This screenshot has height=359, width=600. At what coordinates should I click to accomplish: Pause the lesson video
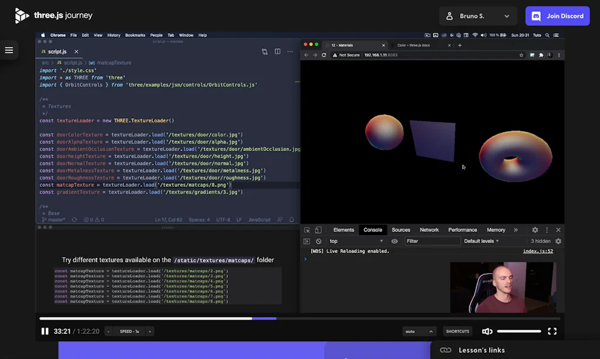click(x=45, y=331)
